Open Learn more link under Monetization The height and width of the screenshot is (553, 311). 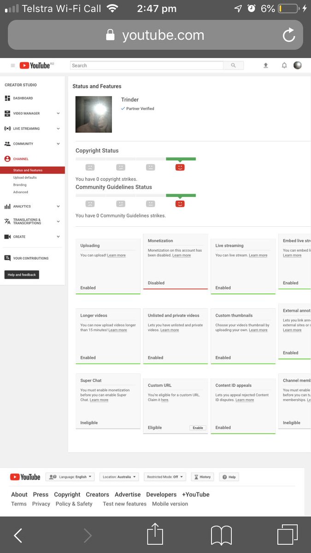(x=182, y=255)
